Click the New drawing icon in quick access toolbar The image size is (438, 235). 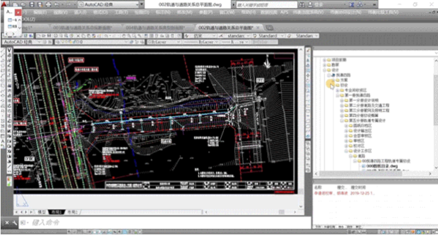[15, 4]
